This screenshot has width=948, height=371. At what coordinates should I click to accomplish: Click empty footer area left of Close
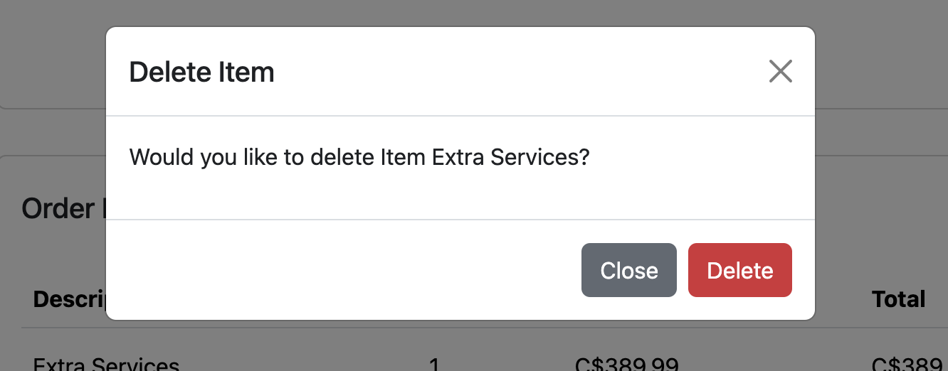pos(342,270)
